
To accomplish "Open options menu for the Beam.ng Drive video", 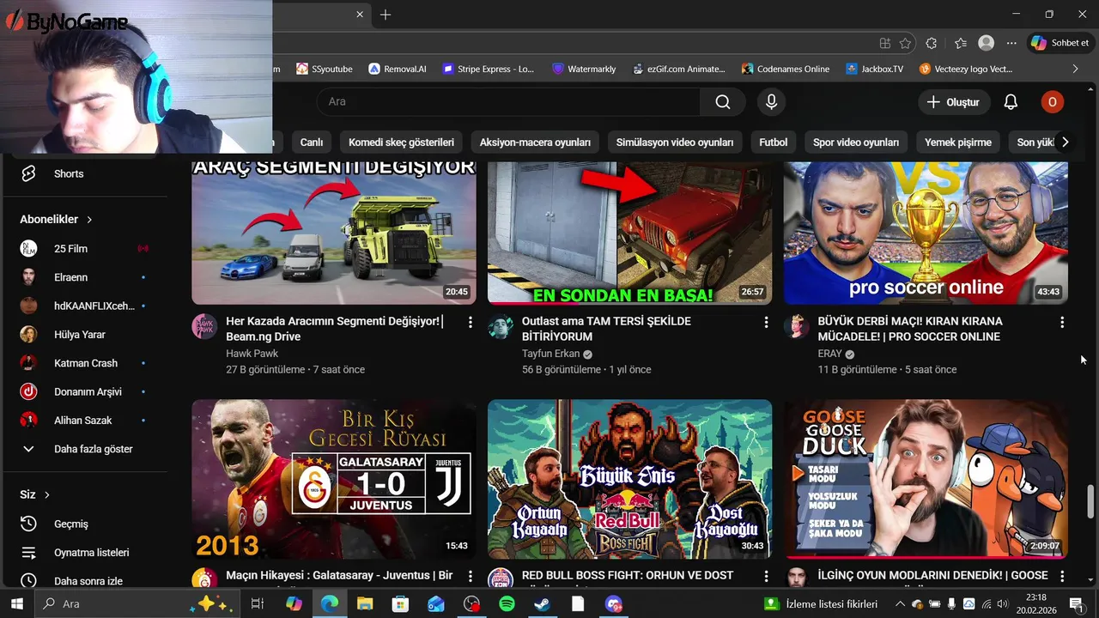I will tap(470, 322).
